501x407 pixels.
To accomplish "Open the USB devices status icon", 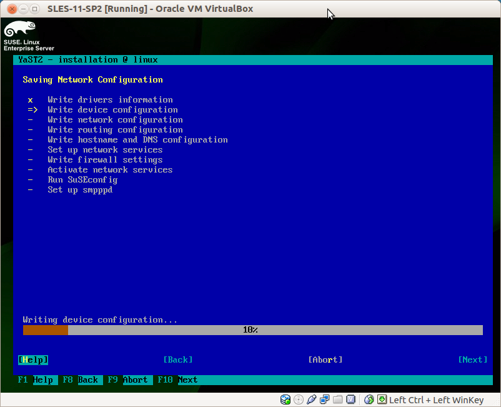I will coord(312,399).
